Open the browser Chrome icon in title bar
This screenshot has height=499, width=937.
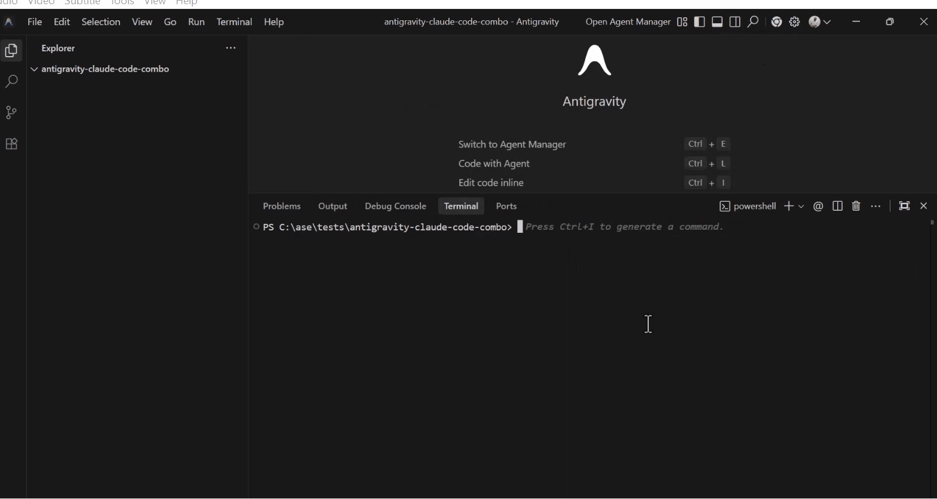(776, 22)
